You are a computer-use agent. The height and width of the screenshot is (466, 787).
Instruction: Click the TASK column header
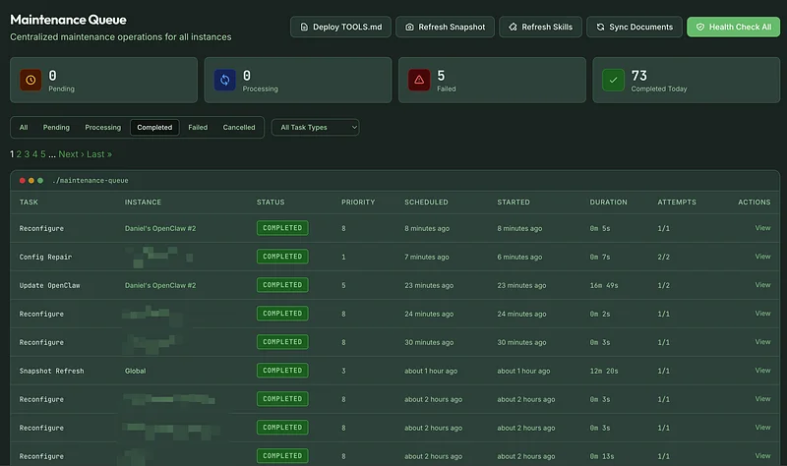tap(29, 203)
